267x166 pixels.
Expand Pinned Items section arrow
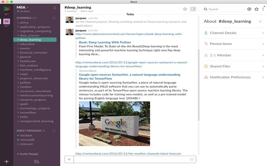[x=263, y=44]
